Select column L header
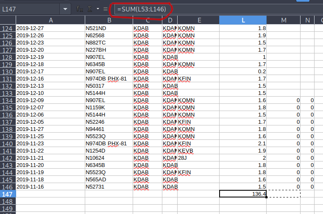 point(243,20)
